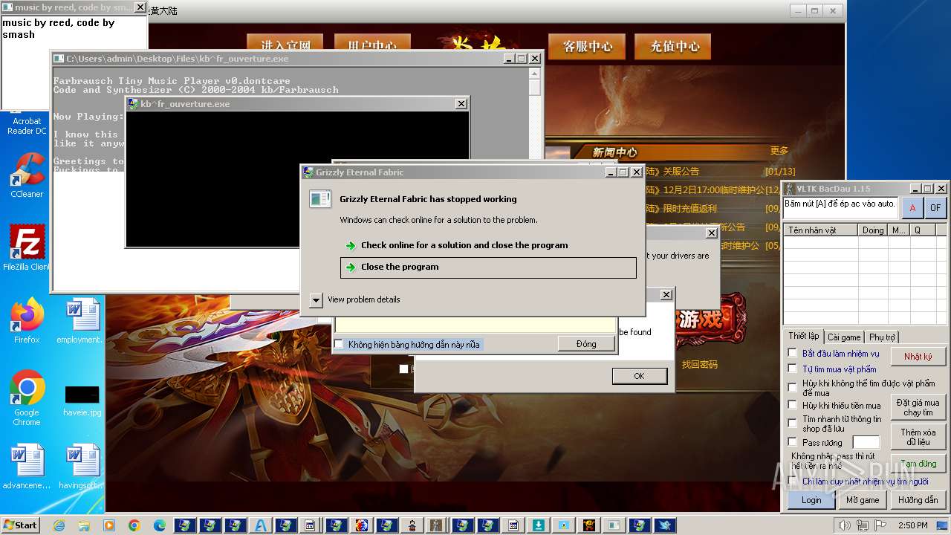Enable Pass rương checkbox
The height and width of the screenshot is (535, 951).
[793, 442]
